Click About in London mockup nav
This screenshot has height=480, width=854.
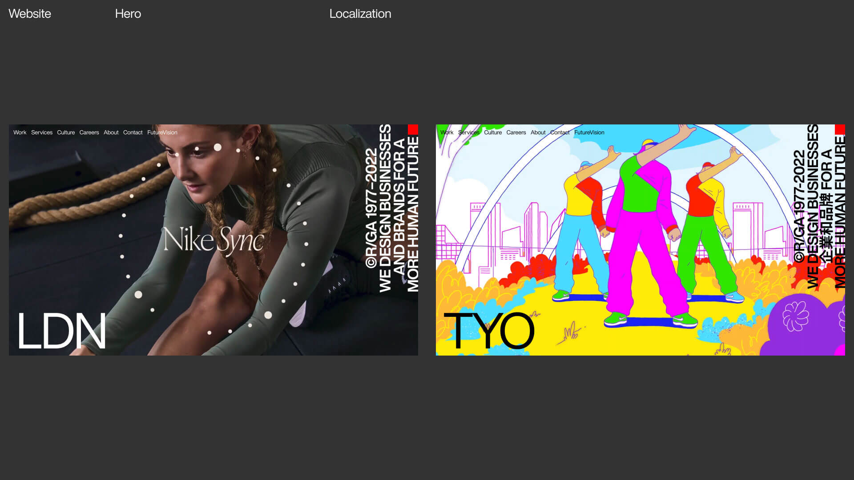tap(111, 132)
